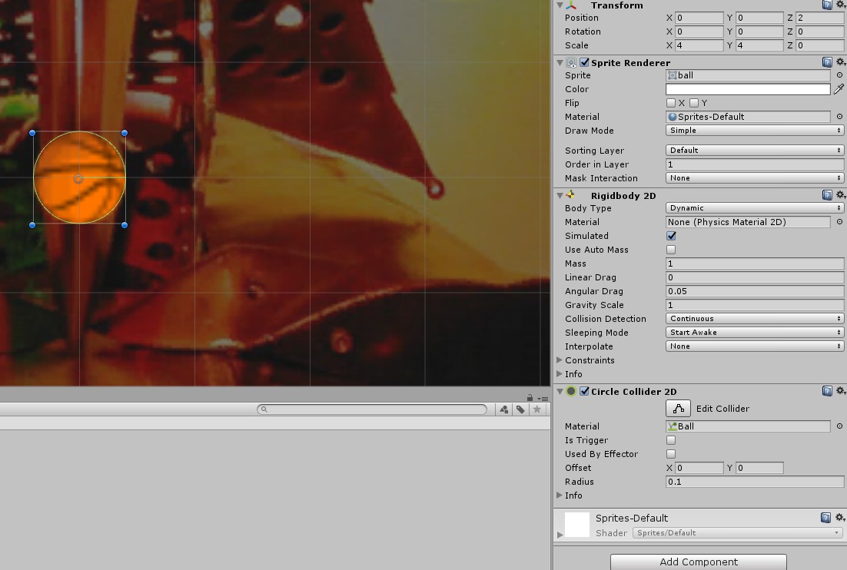Open the Sprite Renderer Color swatch
The image size is (847, 570).
[x=747, y=89]
